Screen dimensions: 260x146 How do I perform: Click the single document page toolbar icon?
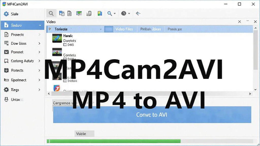coord(70,13)
